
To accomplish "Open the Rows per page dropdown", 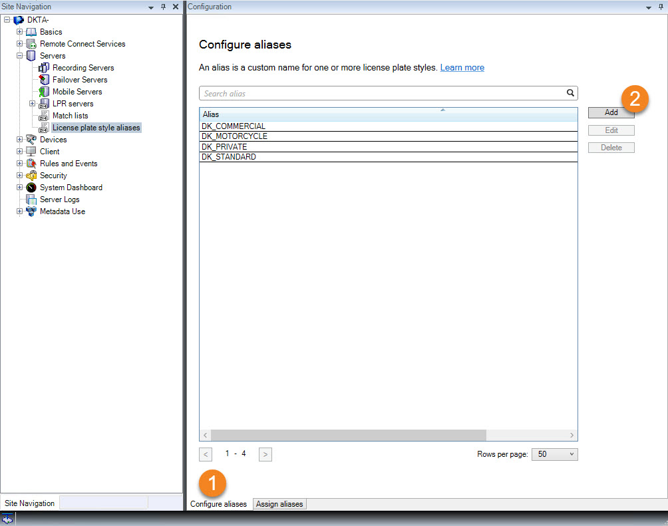I will coord(555,454).
